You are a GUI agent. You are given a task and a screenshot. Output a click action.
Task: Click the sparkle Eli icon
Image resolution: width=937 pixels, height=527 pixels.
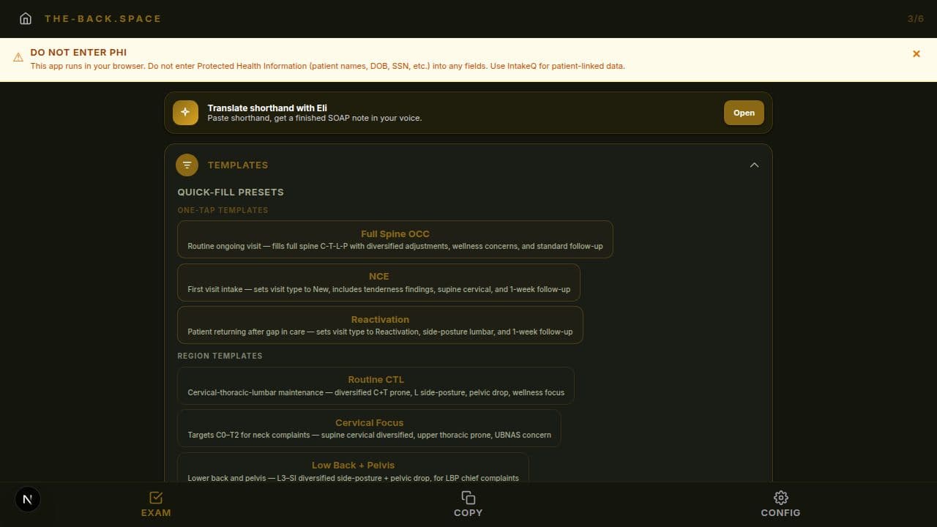[x=185, y=113]
